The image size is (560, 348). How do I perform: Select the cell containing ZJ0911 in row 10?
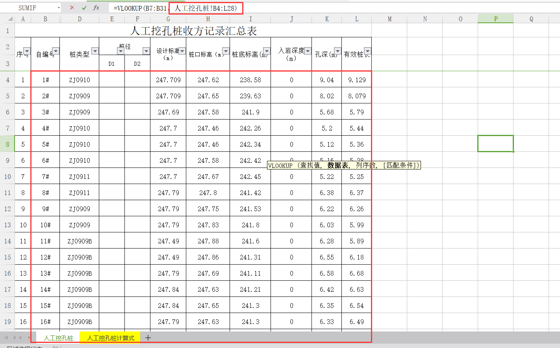click(80, 177)
